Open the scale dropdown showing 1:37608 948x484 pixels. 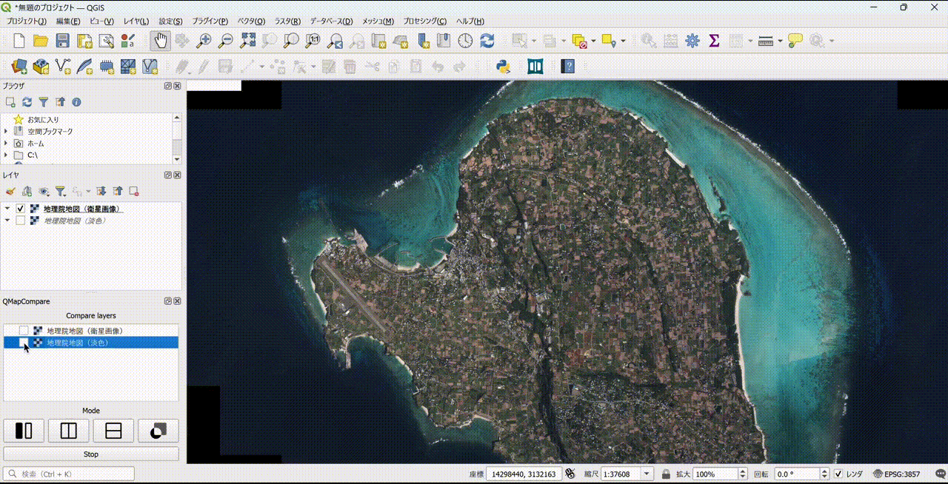tap(645, 474)
